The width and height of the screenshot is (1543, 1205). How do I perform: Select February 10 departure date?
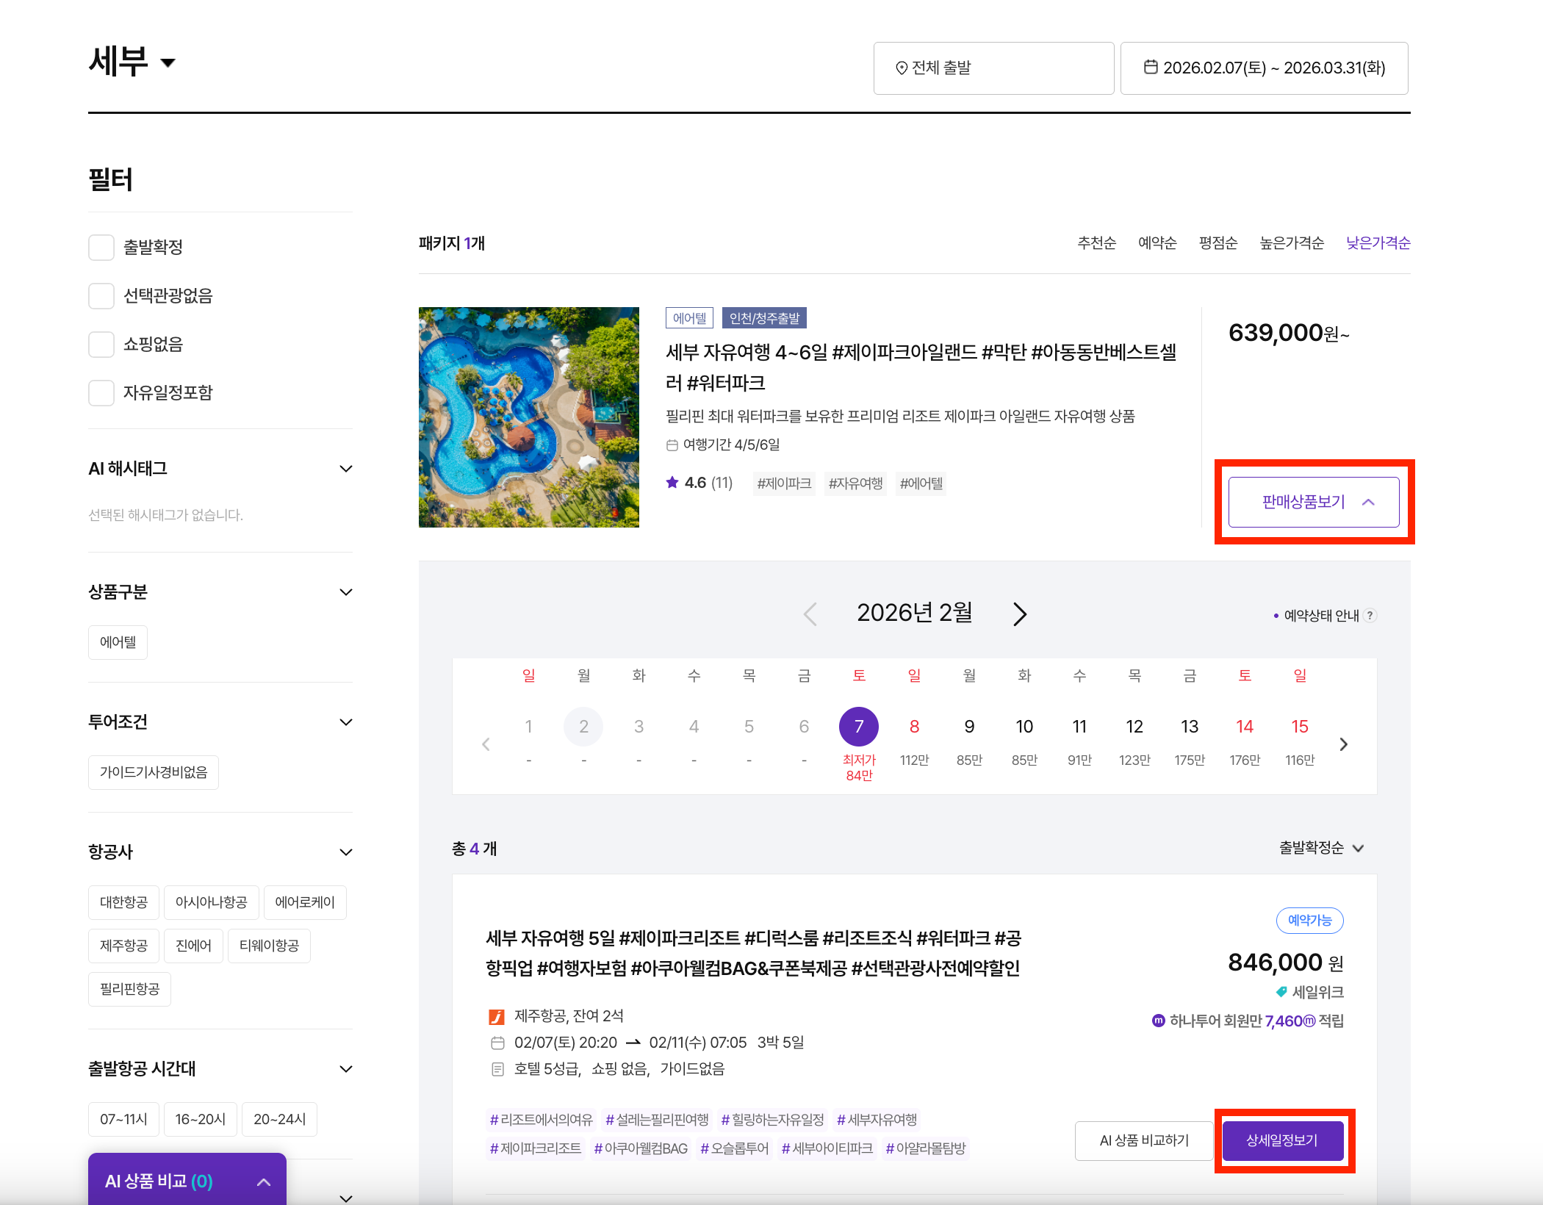pyautogui.click(x=1024, y=727)
